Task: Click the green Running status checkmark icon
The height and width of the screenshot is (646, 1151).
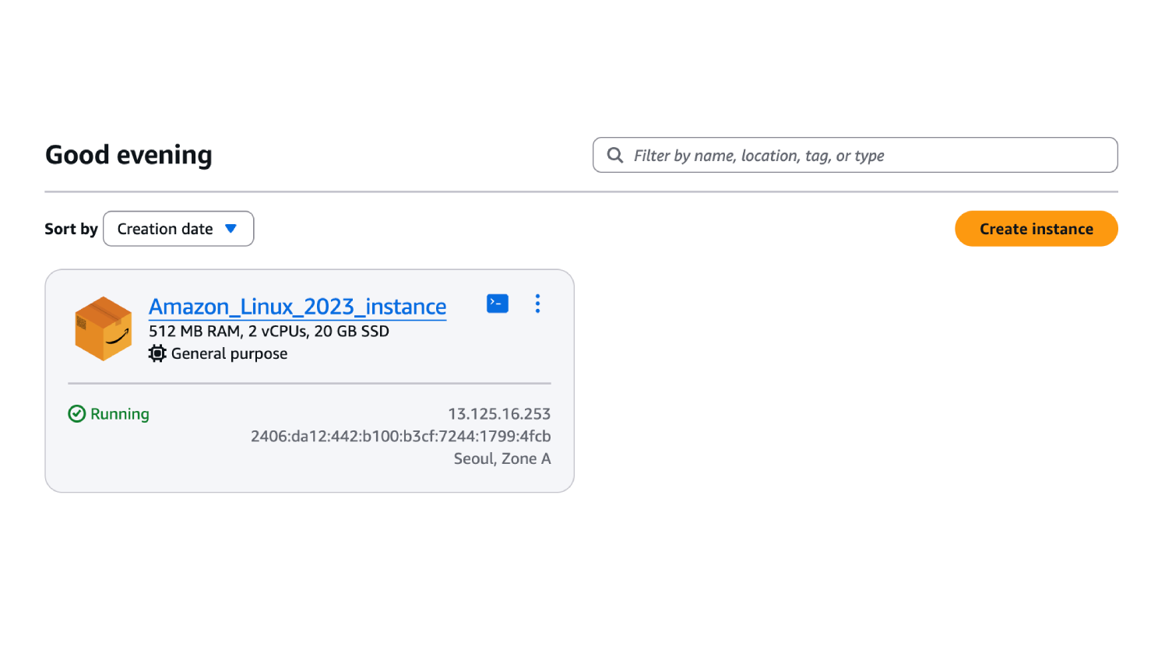Action: (x=76, y=413)
